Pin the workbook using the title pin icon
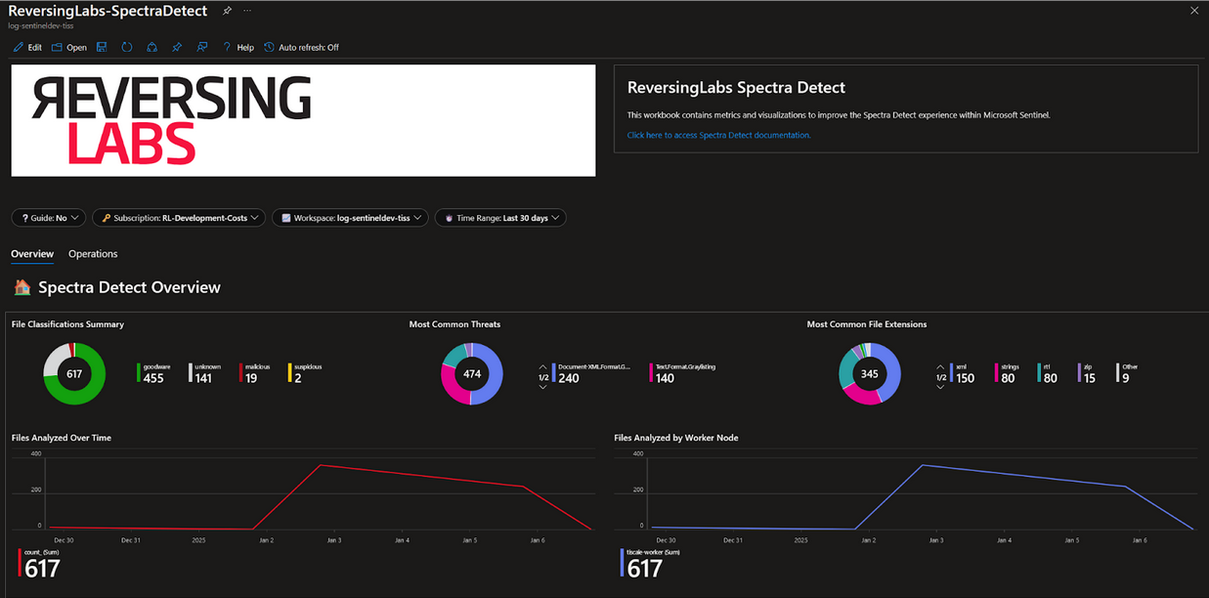The width and height of the screenshot is (1209, 598). point(227,11)
